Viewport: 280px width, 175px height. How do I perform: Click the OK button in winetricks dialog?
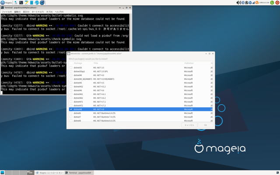(x=205, y=125)
